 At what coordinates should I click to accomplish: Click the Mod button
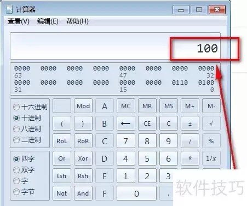[x=83, y=106]
